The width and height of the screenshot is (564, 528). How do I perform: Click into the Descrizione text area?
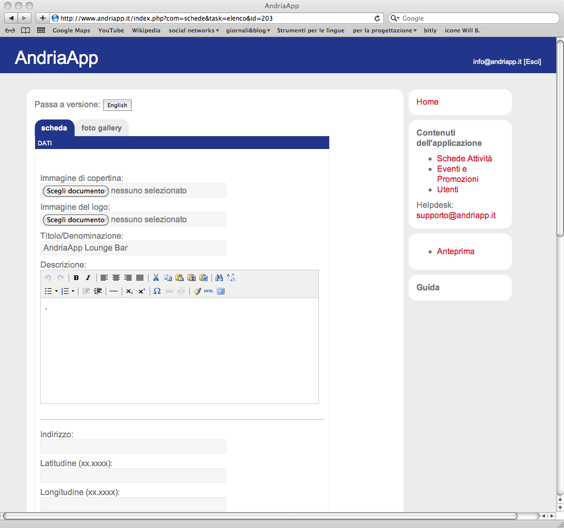click(180, 351)
